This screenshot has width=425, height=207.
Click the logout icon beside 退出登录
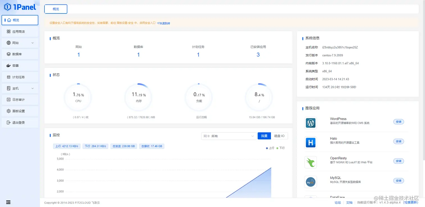8,123
